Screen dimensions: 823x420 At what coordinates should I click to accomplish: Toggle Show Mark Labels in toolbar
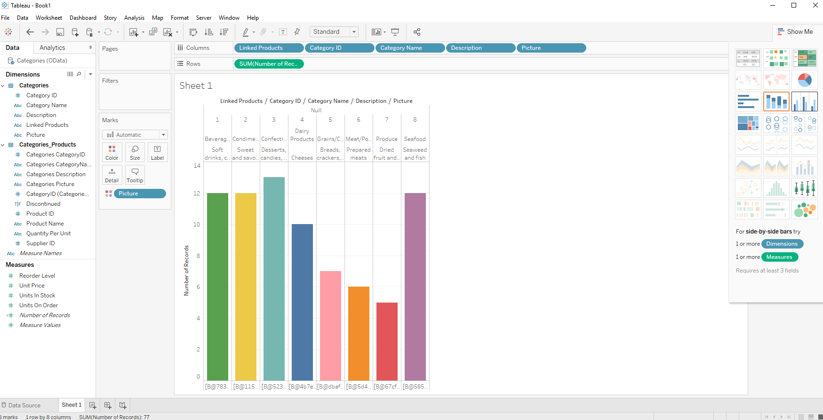click(283, 32)
